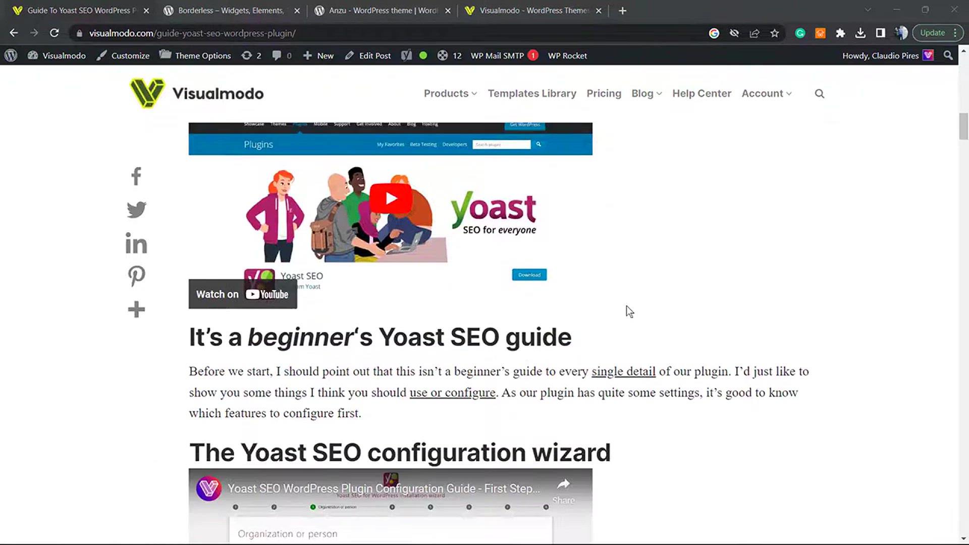Open Howdy, Claudio Pires profile menu
Image resolution: width=969 pixels, height=545 pixels.
[888, 56]
